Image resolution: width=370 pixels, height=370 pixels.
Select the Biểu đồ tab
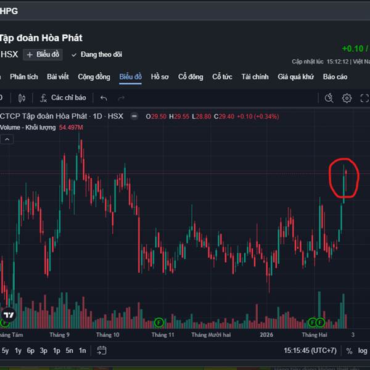click(x=131, y=76)
